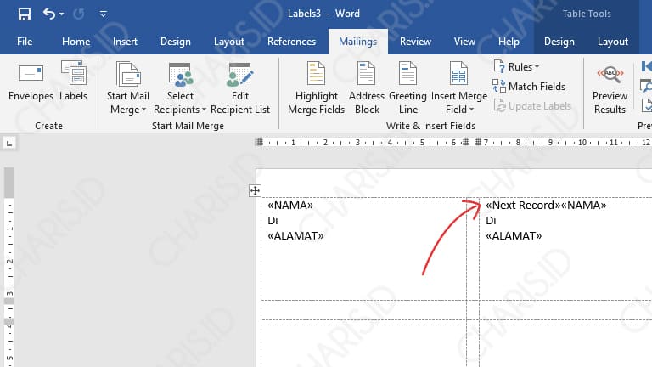Open Customize Quick Access Toolbar menu

coord(103,14)
